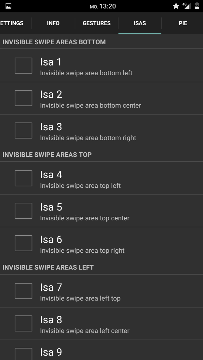Enable the Isa 1 checkbox
Screen dimensions: 203x360
tap(23, 66)
